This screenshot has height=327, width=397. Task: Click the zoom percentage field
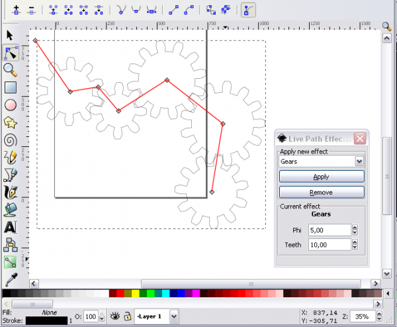coord(363,316)
